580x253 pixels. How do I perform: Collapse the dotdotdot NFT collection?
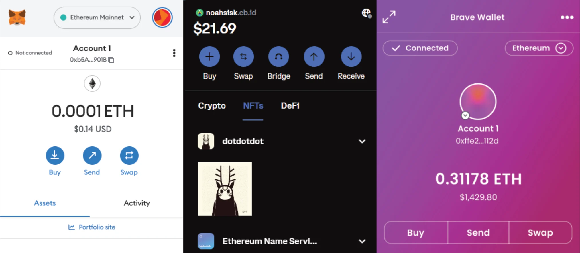362,141
